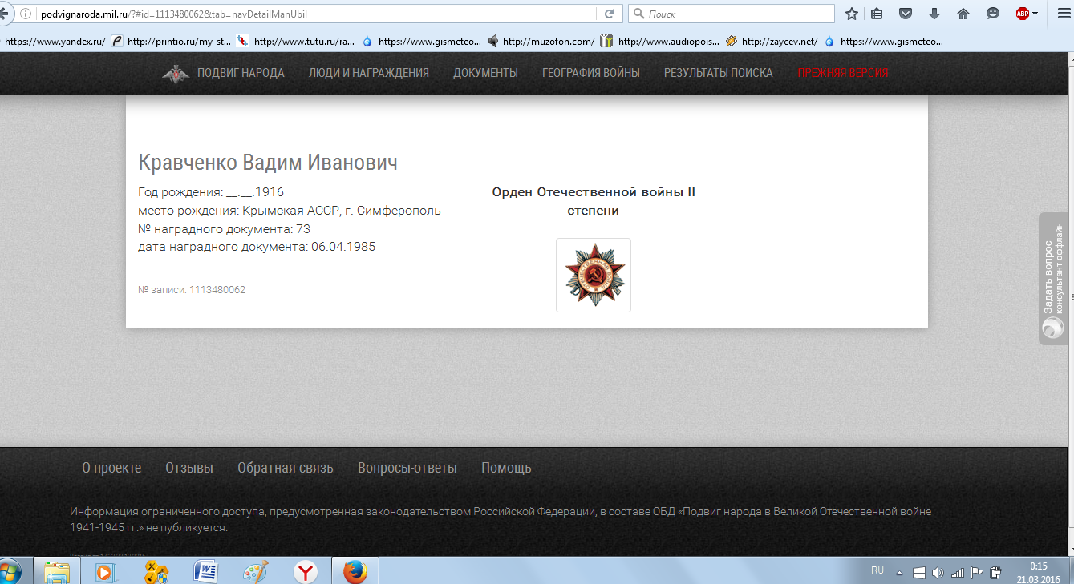
Task: Open the downloads arrow icon
Action: [934, 14]
